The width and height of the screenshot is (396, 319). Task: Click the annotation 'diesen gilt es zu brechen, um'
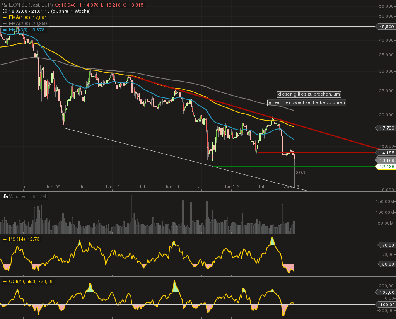click(309, 94)
